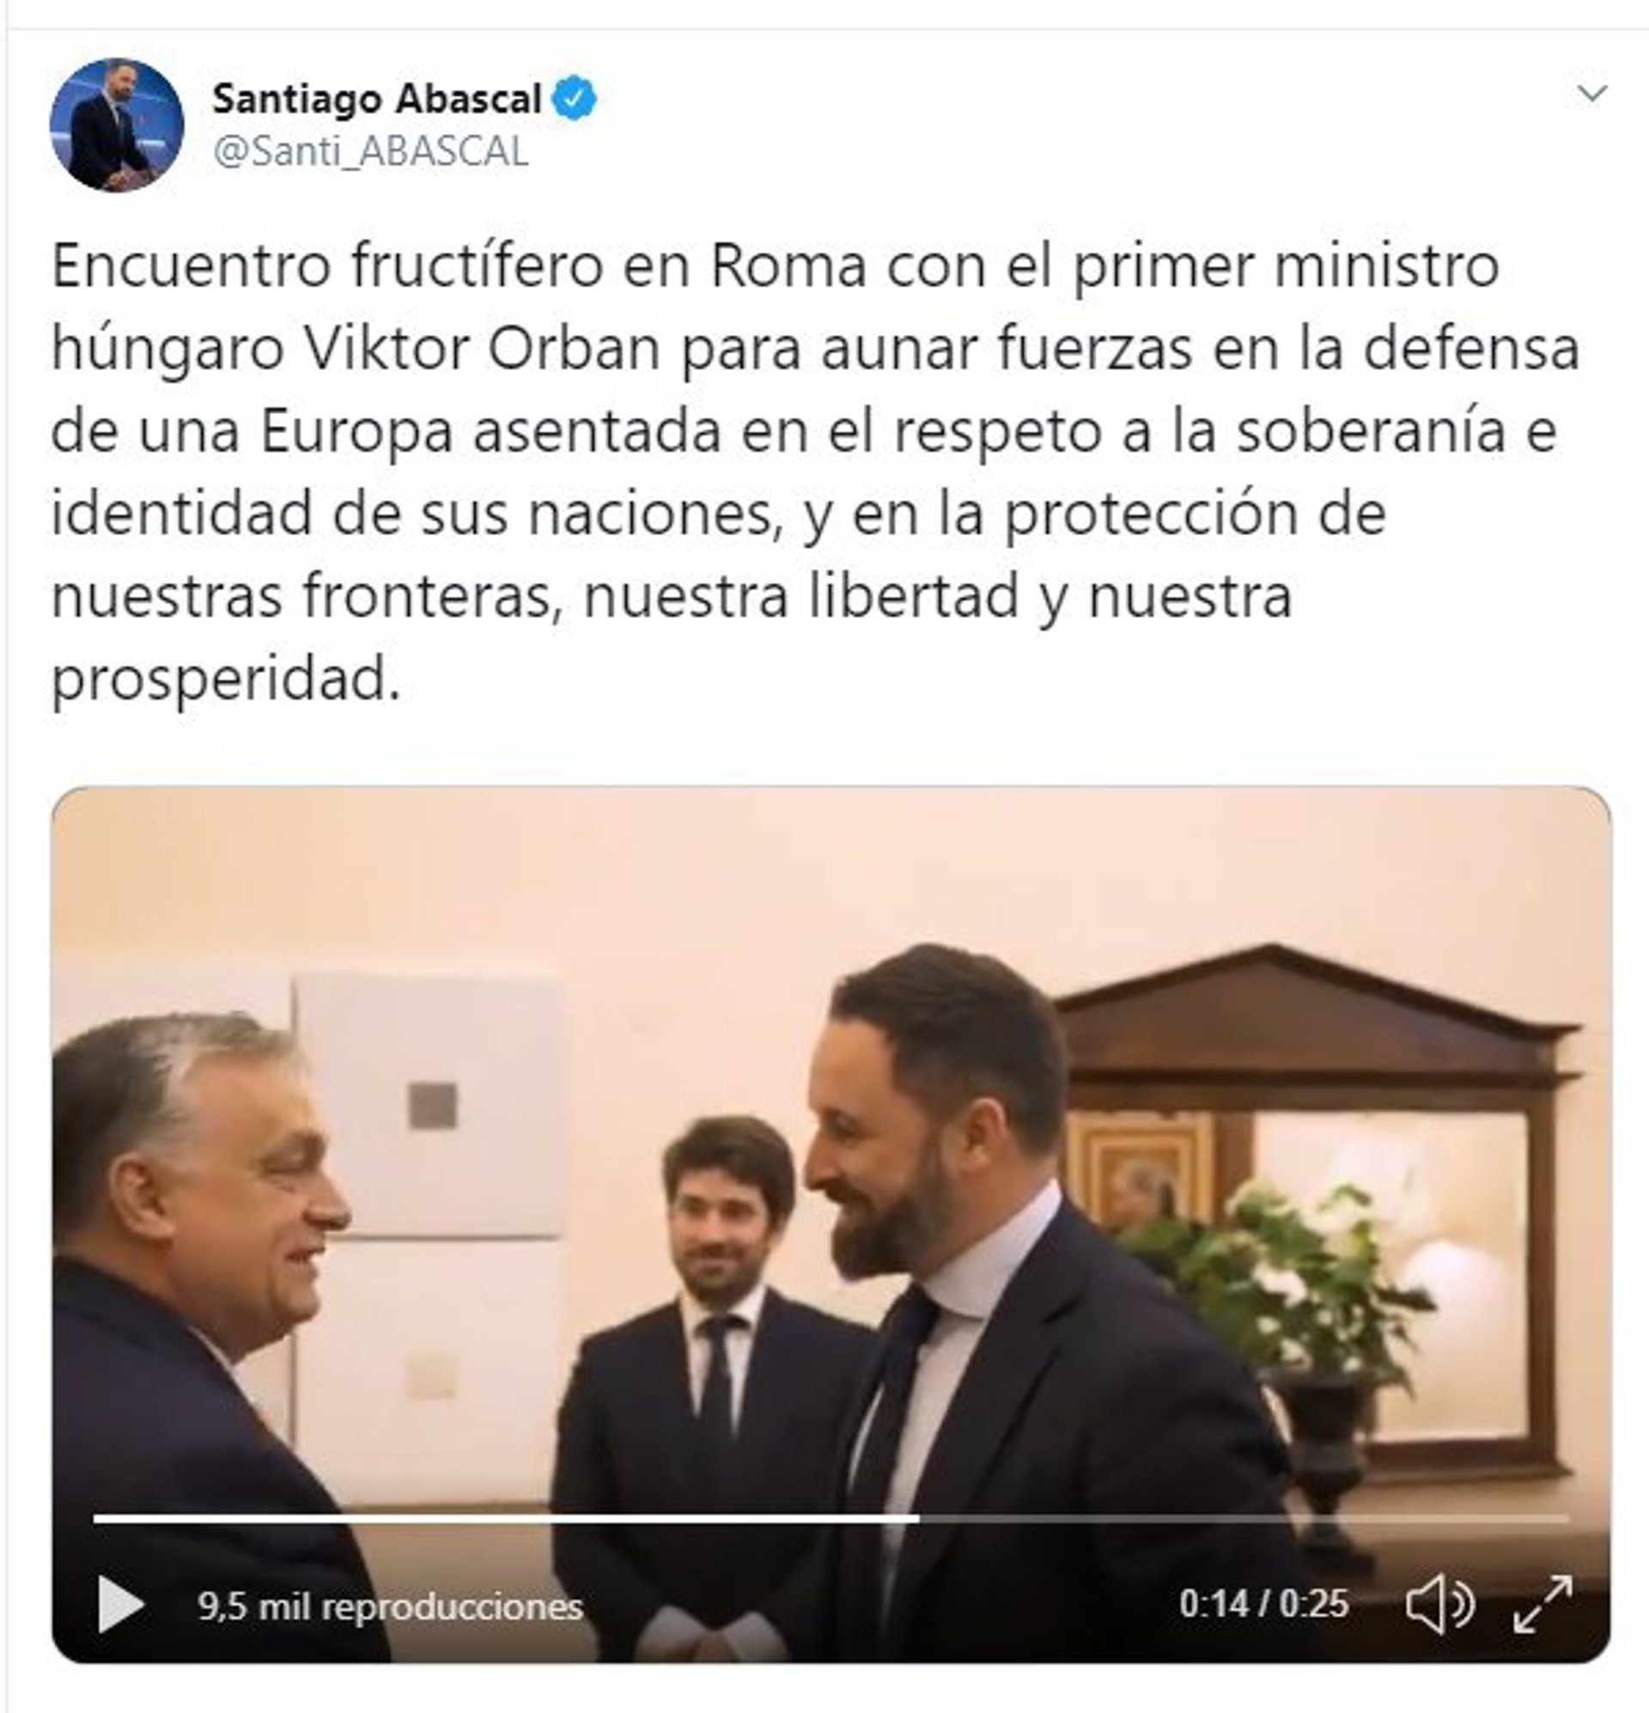The width and height of the screenshot is (1649, 1713).
Task: Play the embedded tweet video
Action: [120, 1605]
